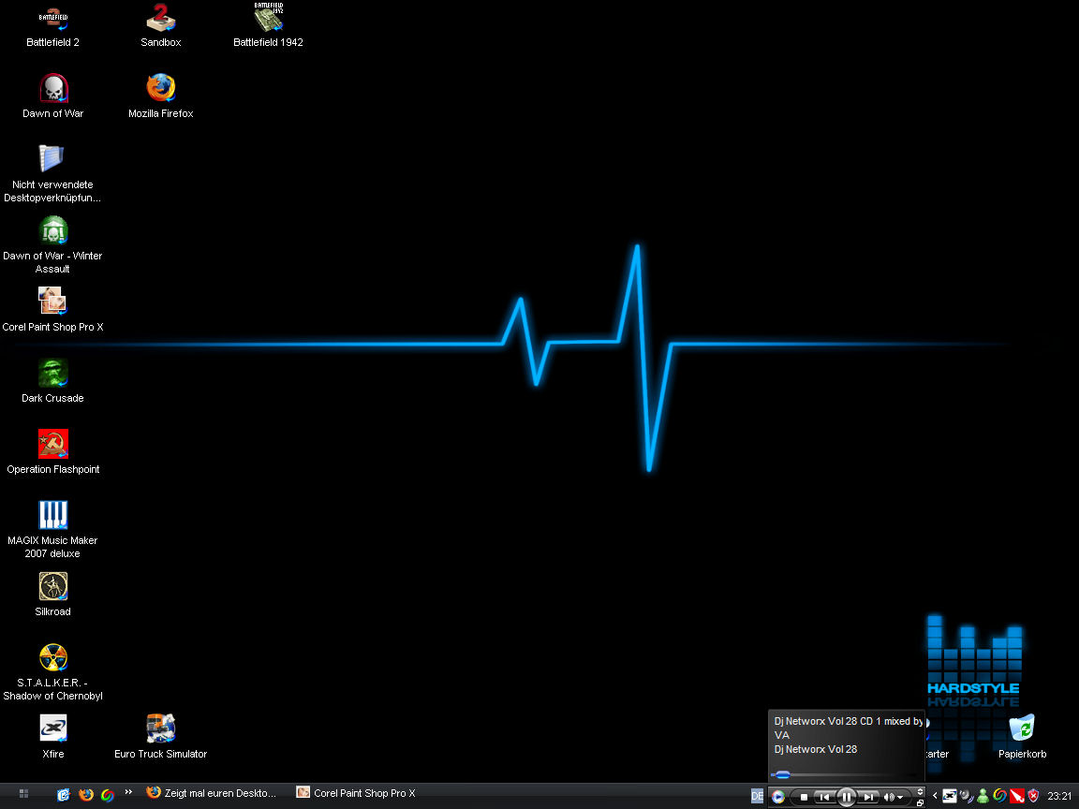Pause the current track
The height and width of the screenshot is (809, 1079).
click(x=847, y=797)
